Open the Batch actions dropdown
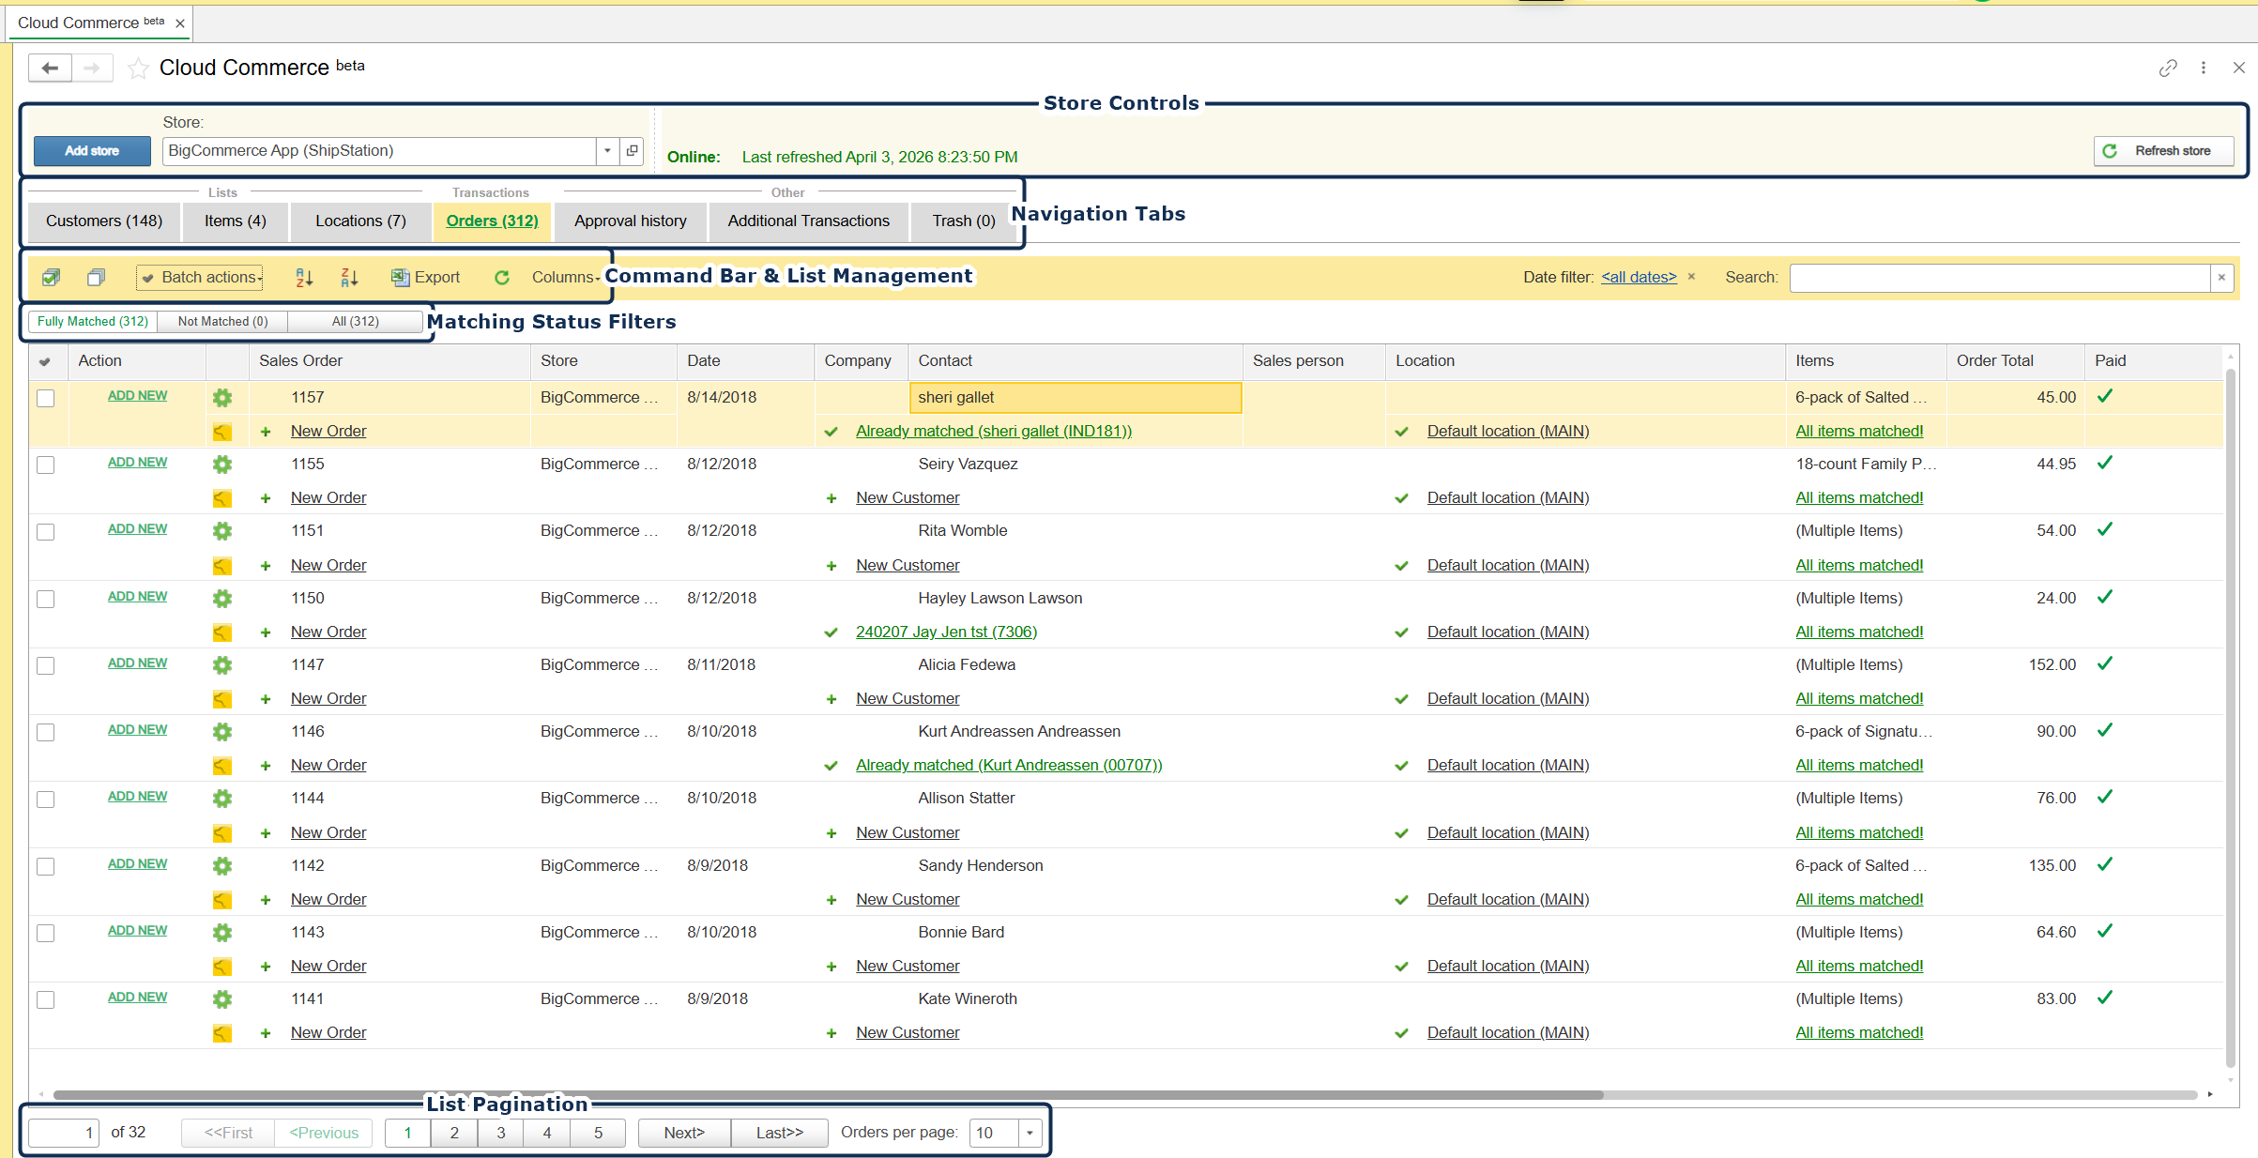 coord(201,277)
